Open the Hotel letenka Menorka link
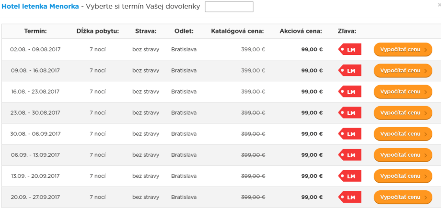 pos(40,7)
